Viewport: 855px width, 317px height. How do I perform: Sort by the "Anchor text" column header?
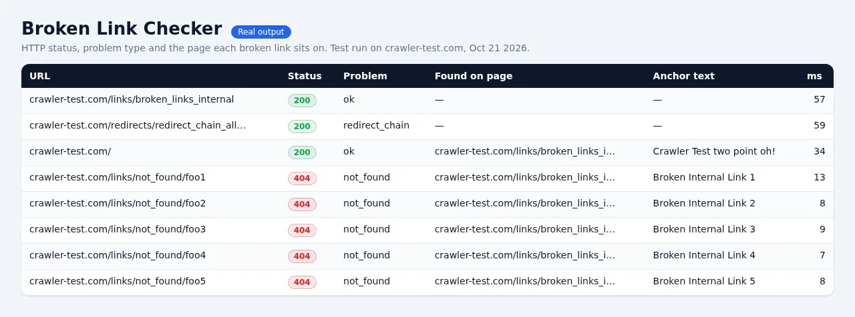pyautogui.click(x=683, y=76)
